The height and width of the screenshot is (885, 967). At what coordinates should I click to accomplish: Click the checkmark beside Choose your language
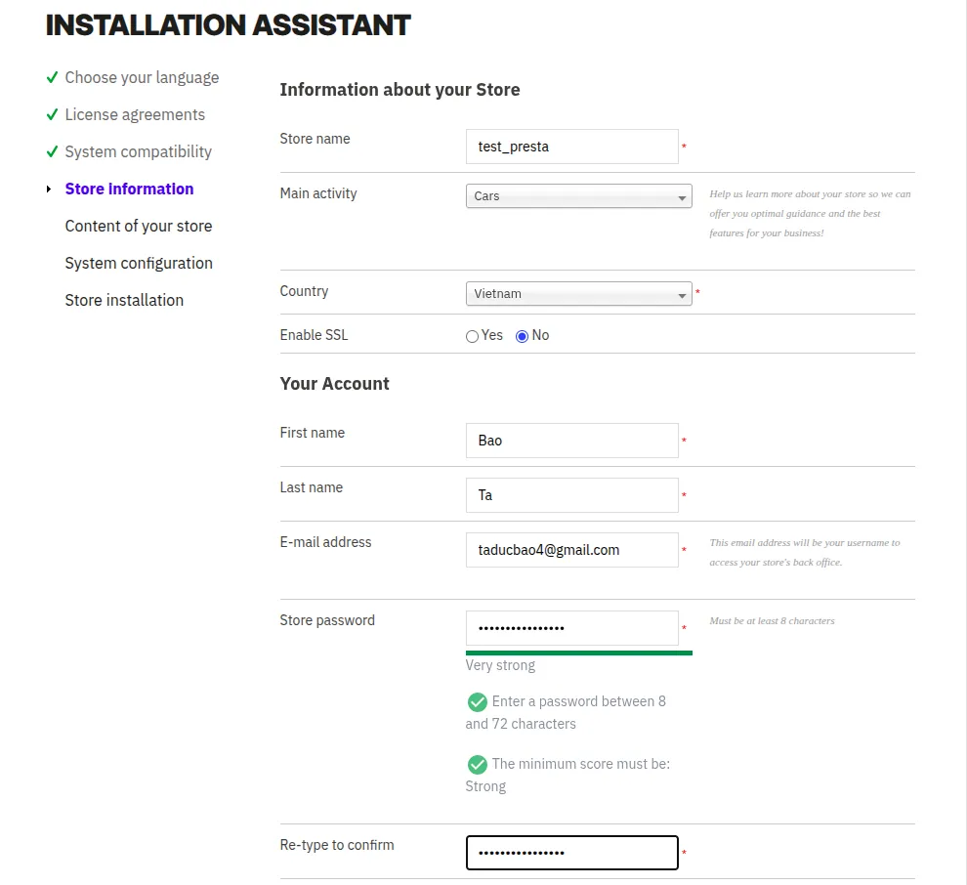tap(53, 77)
